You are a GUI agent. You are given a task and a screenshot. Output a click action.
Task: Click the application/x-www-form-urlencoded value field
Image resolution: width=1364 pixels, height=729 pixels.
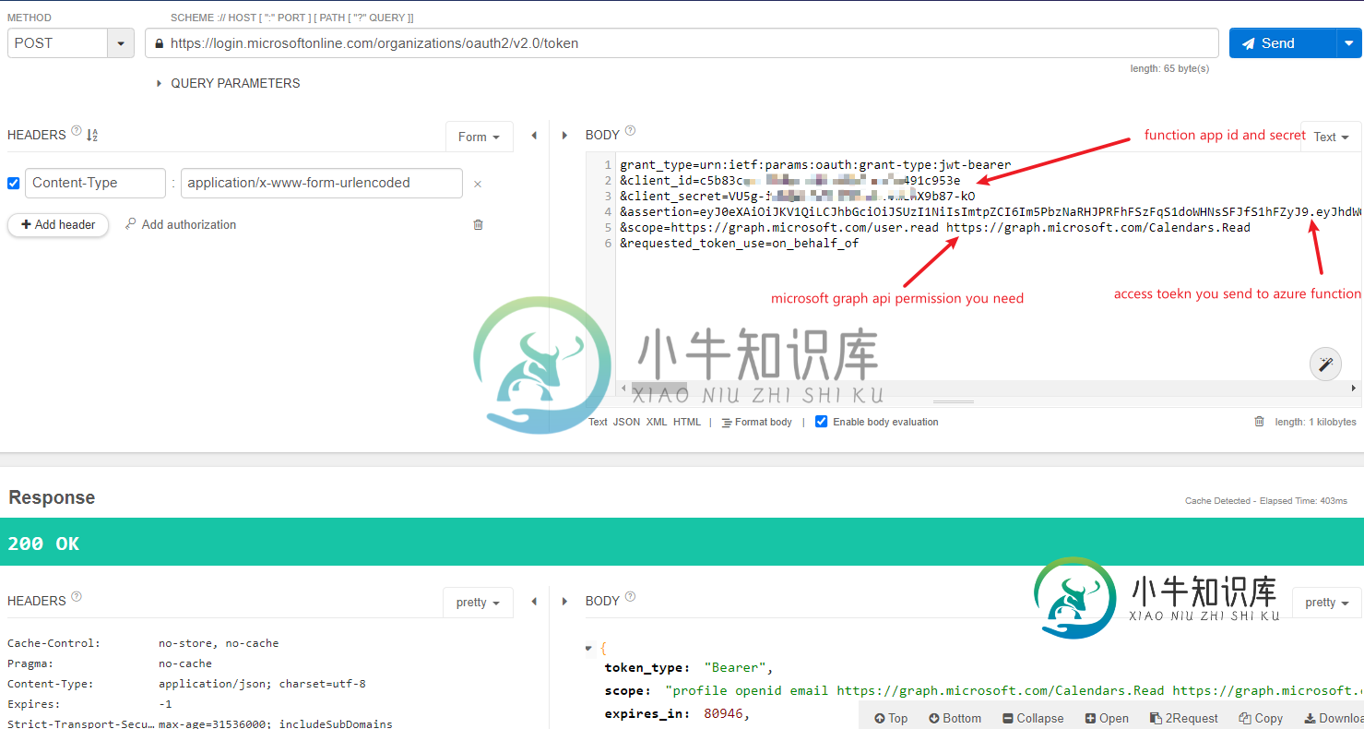pyautogui.click(x=322, y=183)
